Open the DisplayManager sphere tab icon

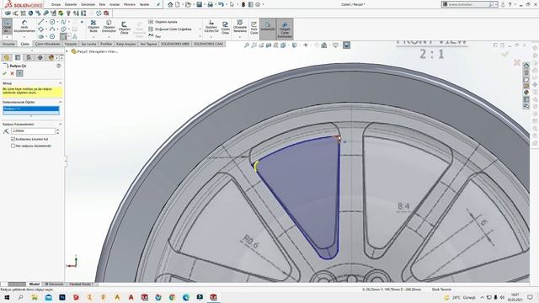click(51, 57)
